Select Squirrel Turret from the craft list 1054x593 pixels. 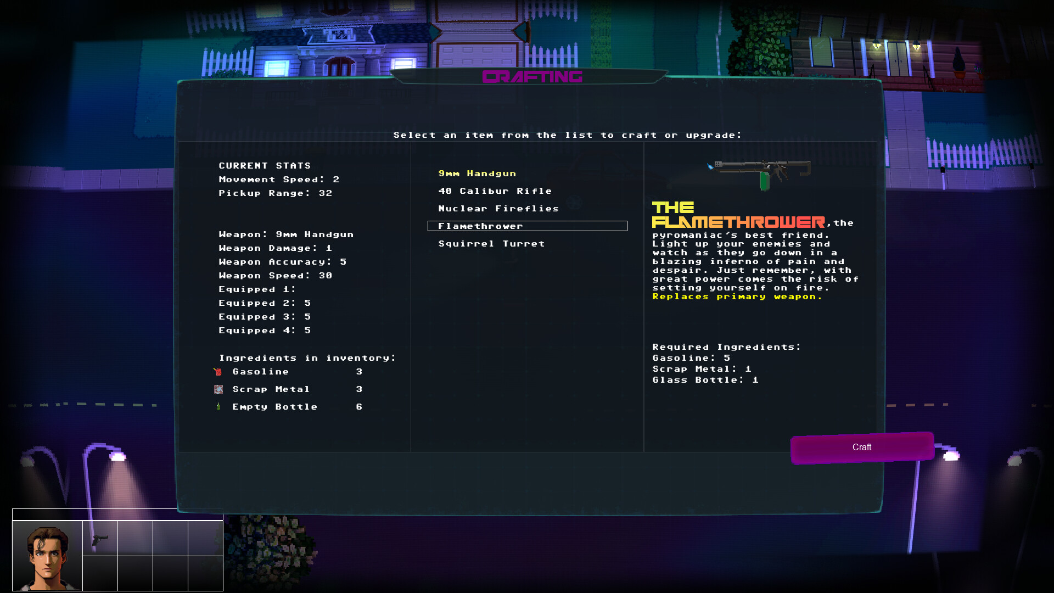[491, 243]
